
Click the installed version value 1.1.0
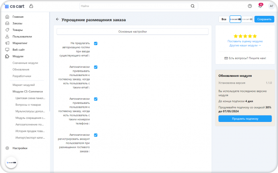(x=268, y=83)
